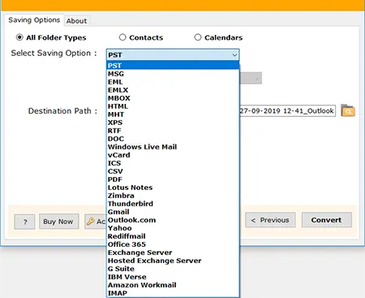
Task: Choose EML format option
Action: coord(173,82)
